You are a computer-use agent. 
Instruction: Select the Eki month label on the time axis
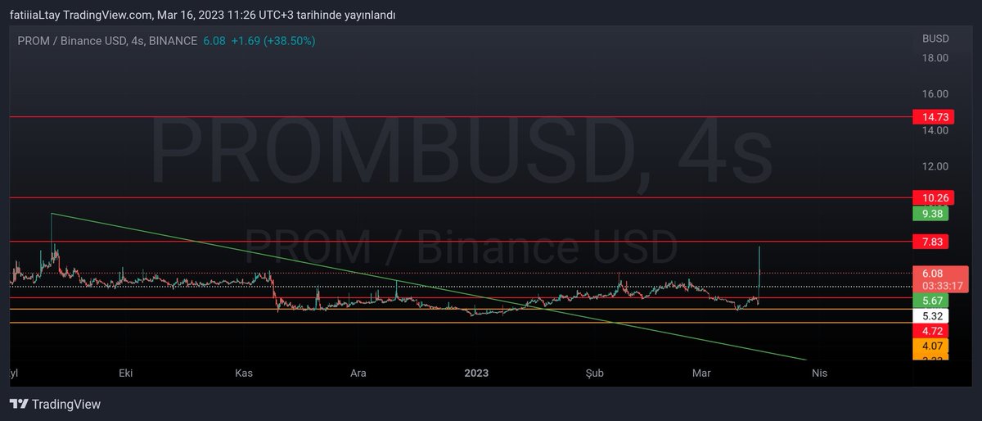pos(126,373)
